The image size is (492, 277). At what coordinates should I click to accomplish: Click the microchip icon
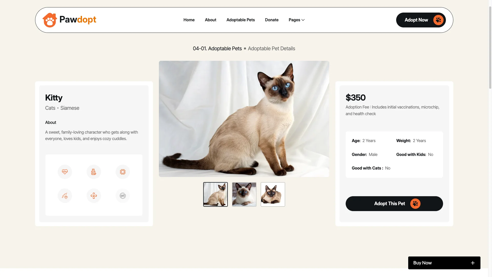(123, 172)
